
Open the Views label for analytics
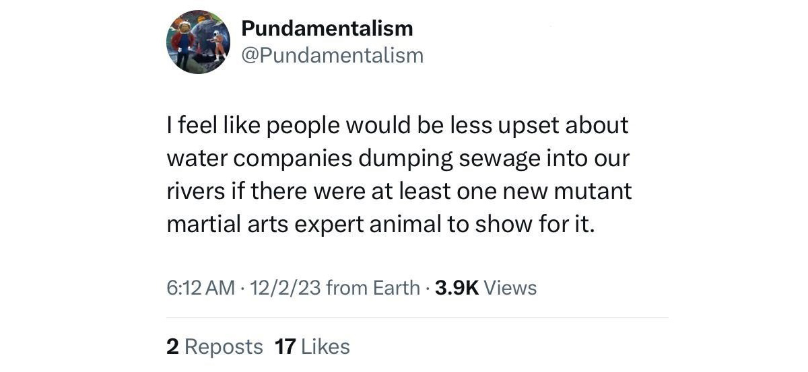coord(510,288)
